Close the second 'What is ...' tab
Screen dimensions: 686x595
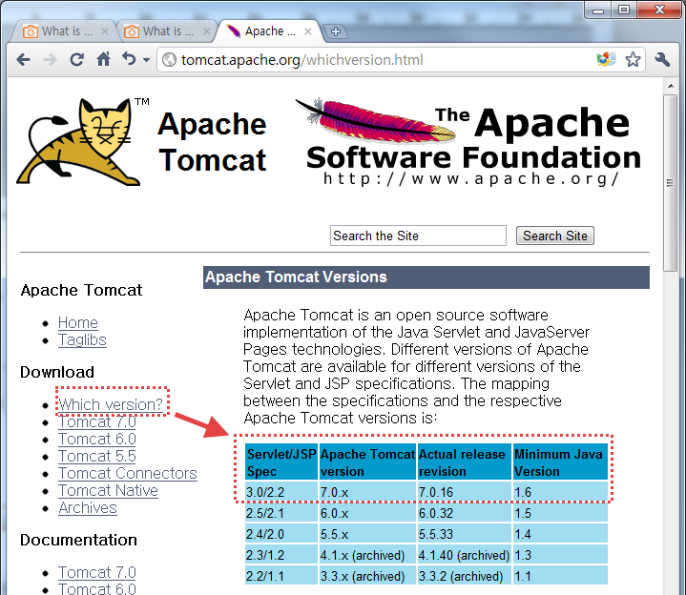click(206, 31)
